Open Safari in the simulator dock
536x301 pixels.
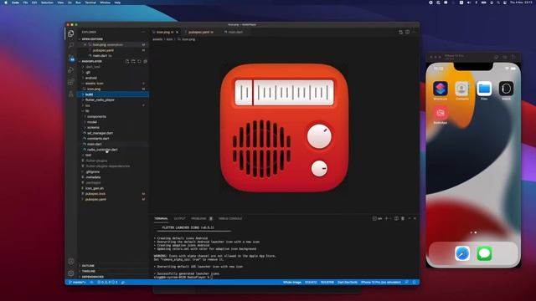pyautogui.click(x=462, y=253)
